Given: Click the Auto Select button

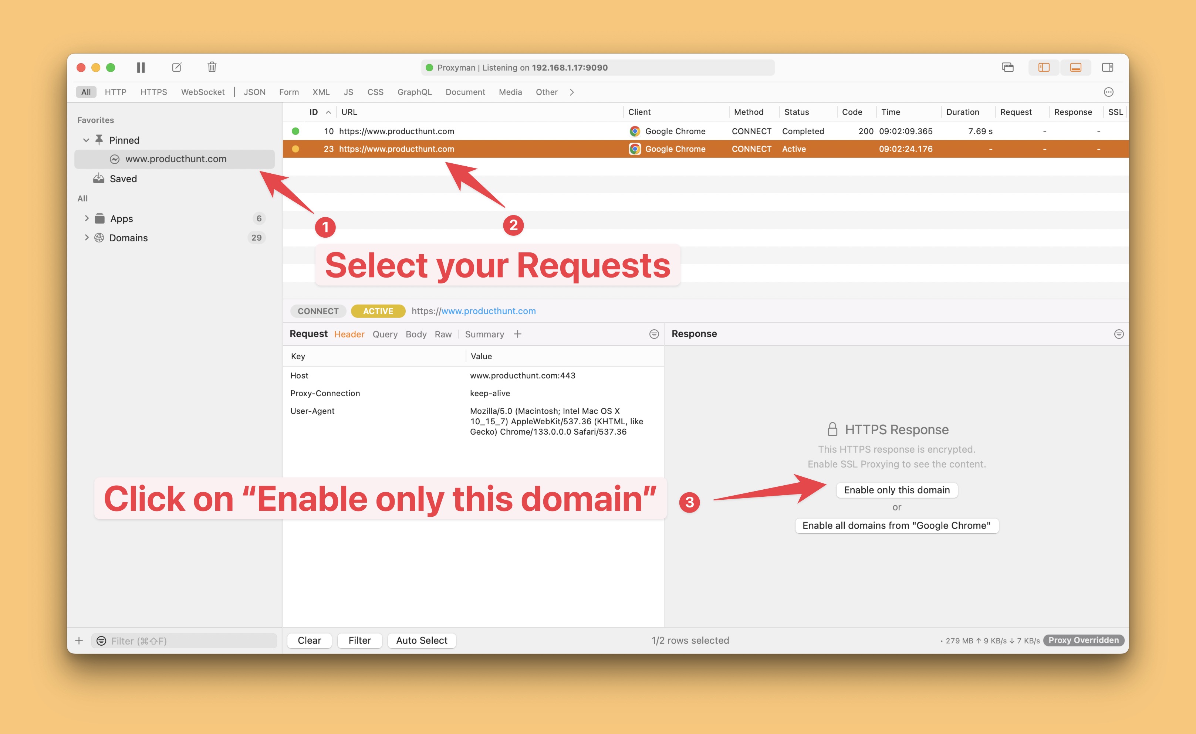Looking at the screenshot, I should click(422, 640).
